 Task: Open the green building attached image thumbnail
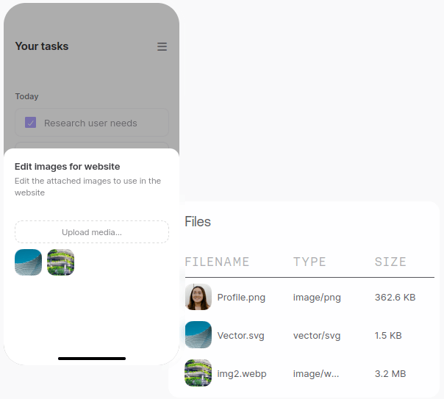(x=60, y=262)
